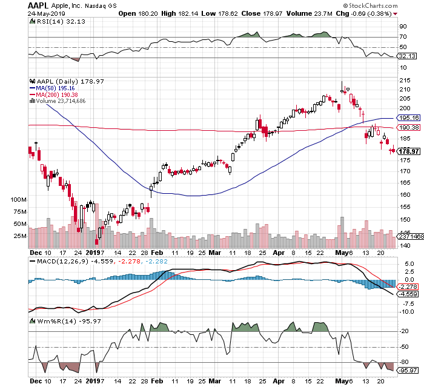Click the 10 label on RSI axis

403,68
